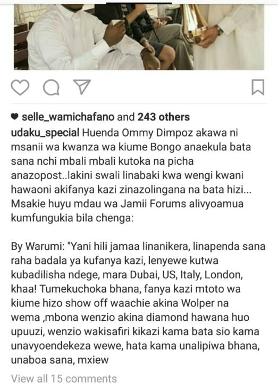This screenshot has width=278, height=388.
Task: Like the post with the heart icon
Action: click(20, 87)
